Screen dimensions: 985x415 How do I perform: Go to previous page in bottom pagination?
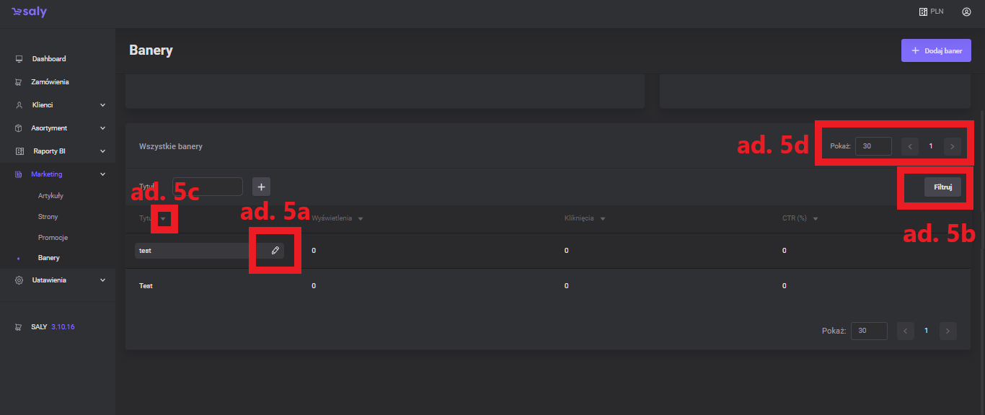[x=906, y=331]
